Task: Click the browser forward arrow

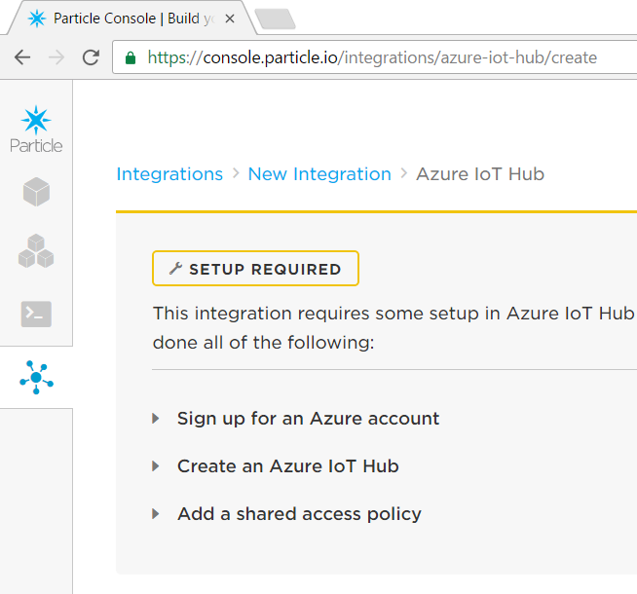Action: tap(56, 57)
